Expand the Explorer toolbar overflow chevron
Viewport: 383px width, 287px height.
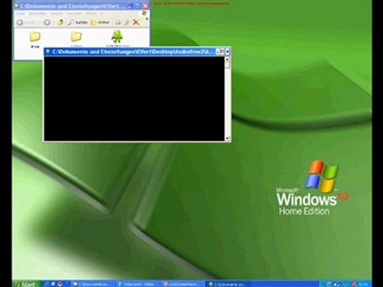(x=147, y=19)
